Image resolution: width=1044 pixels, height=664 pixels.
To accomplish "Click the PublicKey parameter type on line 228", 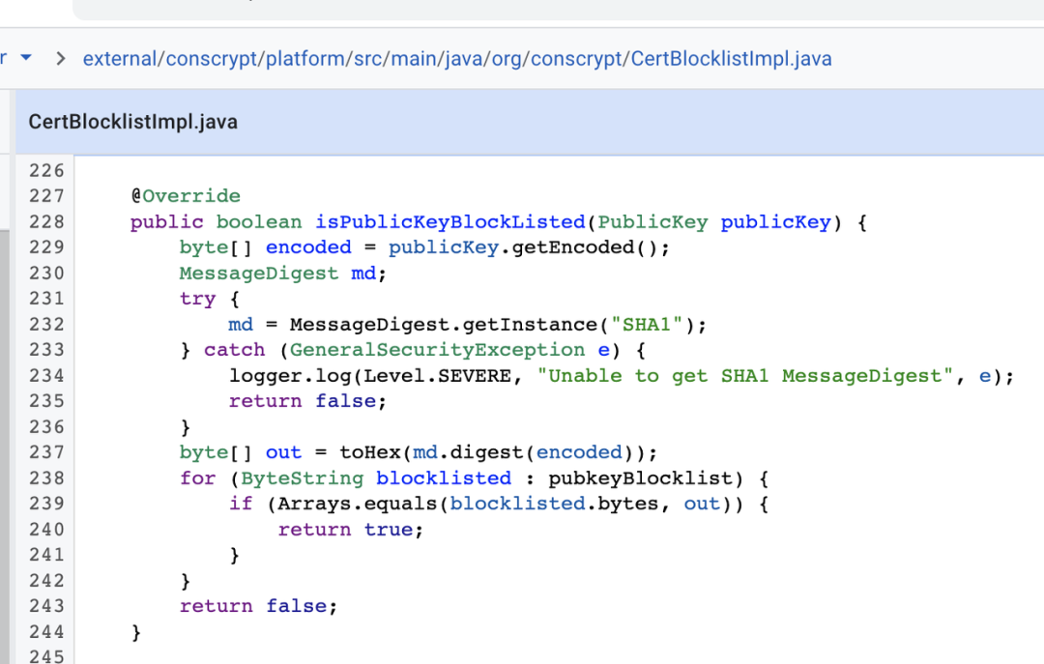I will (x=652, y=221).
